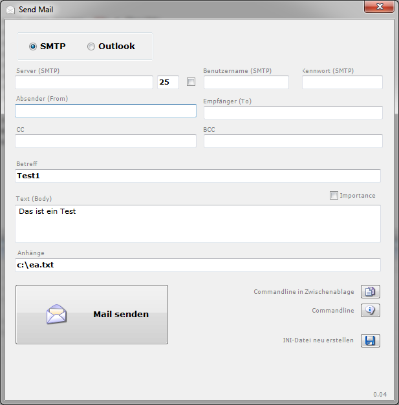The height and width of the screenshot is (405, 399).
Task: Click the Kennwort (SMTP) field
Action: point(342,82)
